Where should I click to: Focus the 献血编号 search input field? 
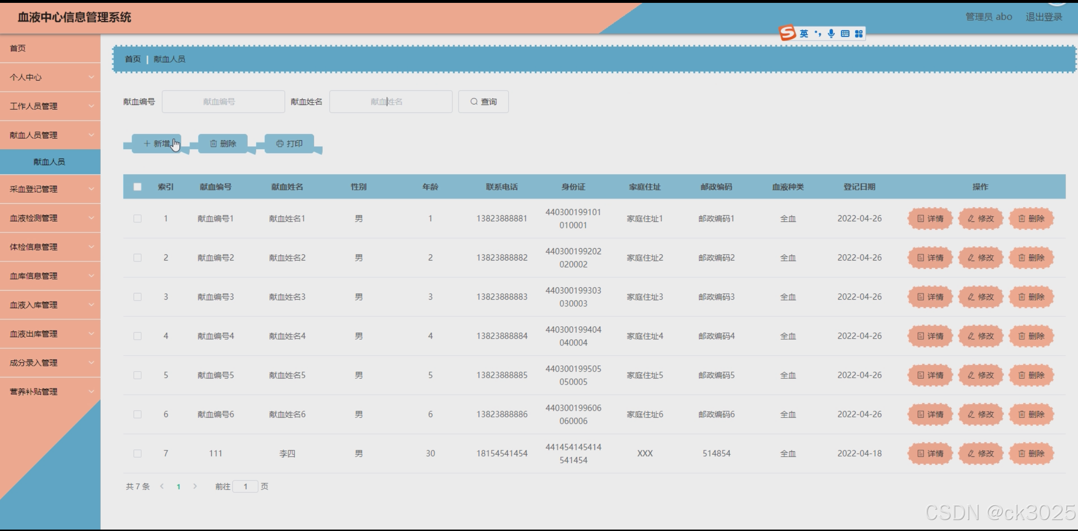[x=223, y=102]
